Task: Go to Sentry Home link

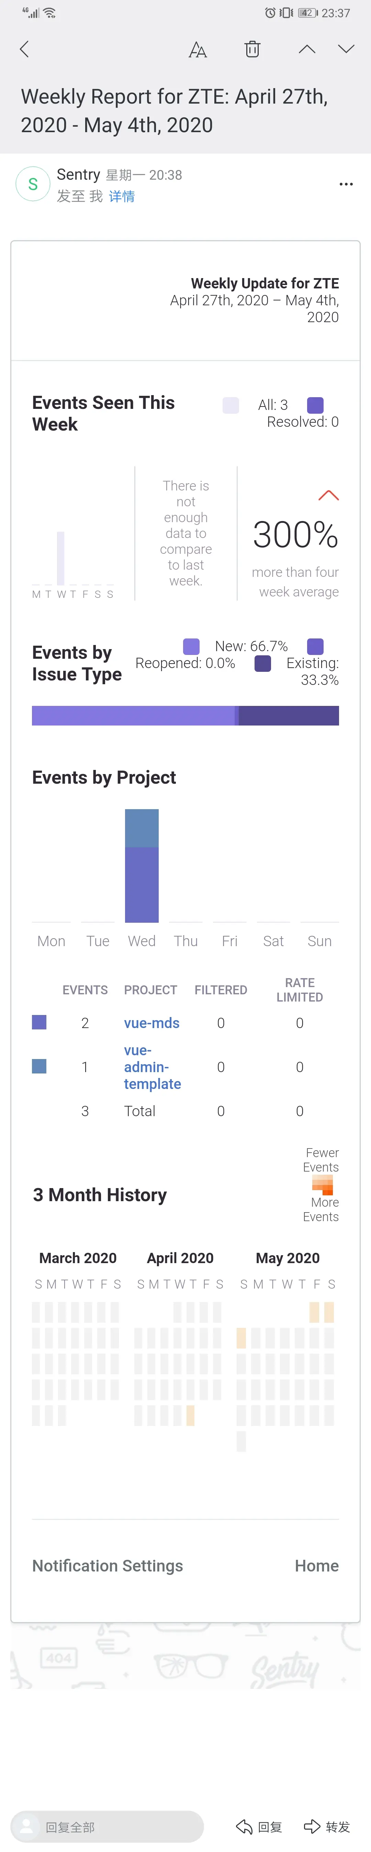Action: pos(316,1565)
